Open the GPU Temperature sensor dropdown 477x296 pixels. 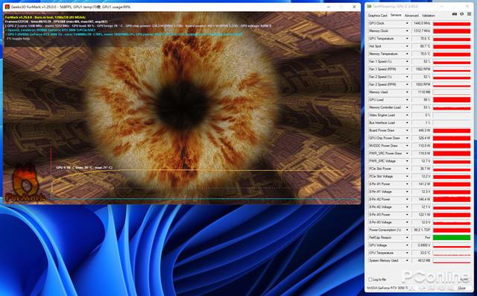tap(407, 39)
